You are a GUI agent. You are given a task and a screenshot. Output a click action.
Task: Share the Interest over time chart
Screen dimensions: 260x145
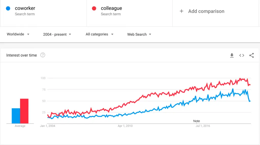click(251, 55)
